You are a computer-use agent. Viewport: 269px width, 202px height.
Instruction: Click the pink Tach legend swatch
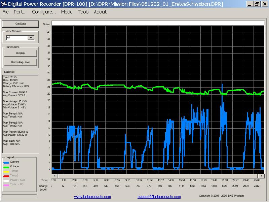6,185
